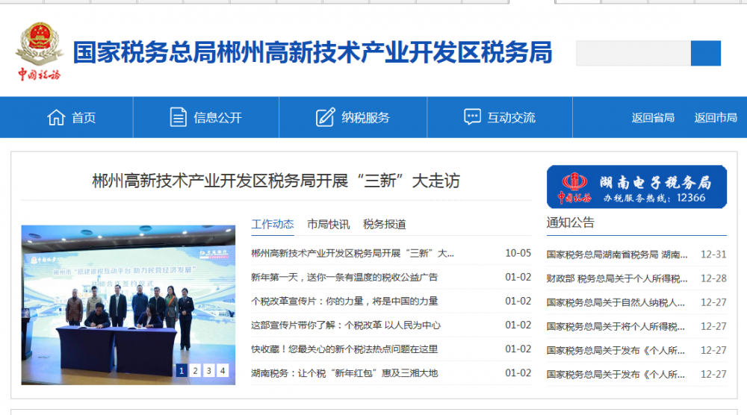This screenshot has height=415, width=747.
Task: Click the home icon in navigation bar
Action: click(x=56, y=117)
